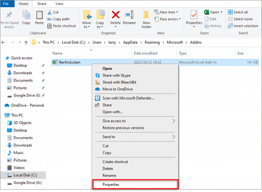The image size is (262, 192).
Task: Select Local Disk (C:) in sidebar
Action: (23, 175)
